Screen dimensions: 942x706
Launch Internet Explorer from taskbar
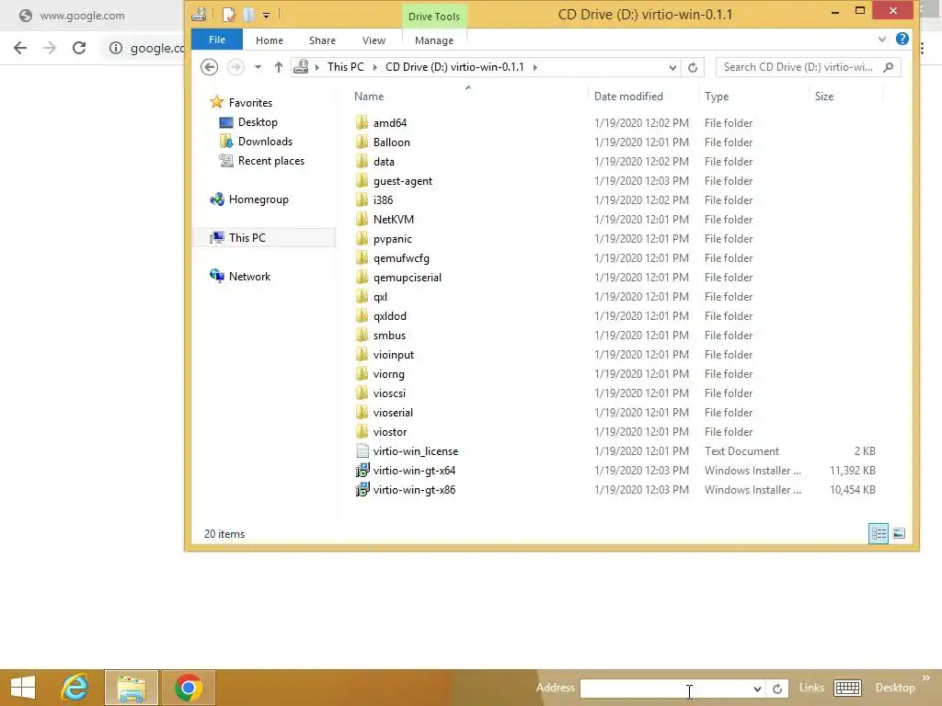tap(75, 688)
